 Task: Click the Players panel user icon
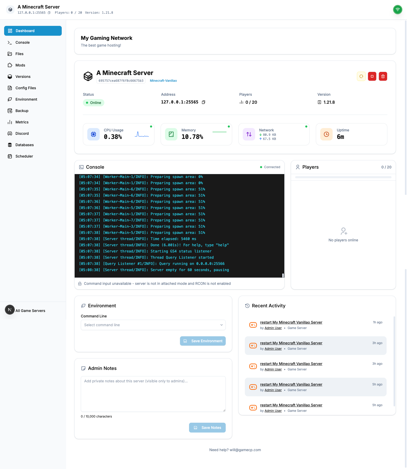tap(298, 167)
